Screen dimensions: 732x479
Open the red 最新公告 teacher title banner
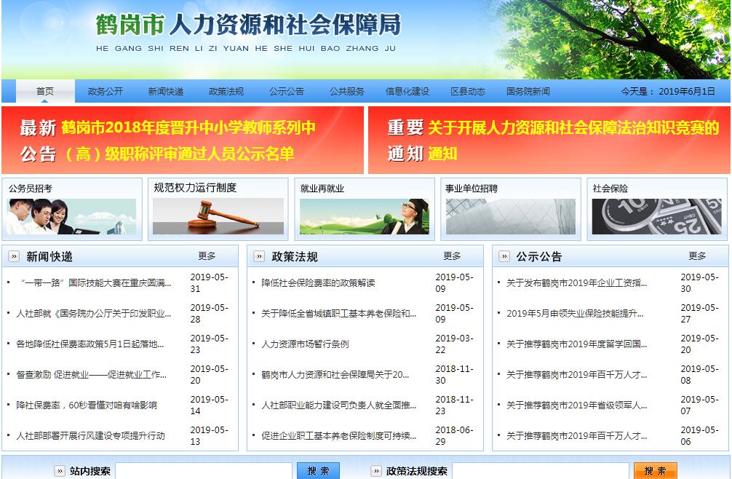[183, 140]
